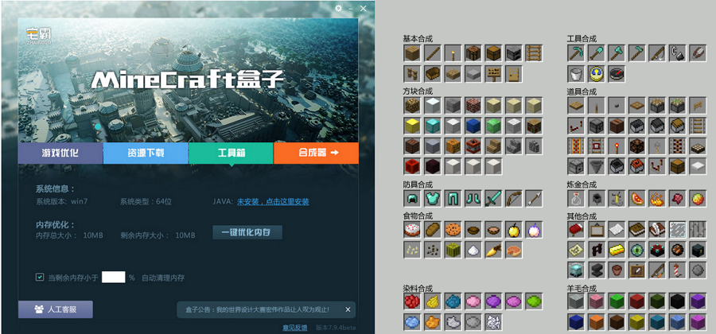Open the 意见反馈 feedback link
716x334 pixels.
294,328
